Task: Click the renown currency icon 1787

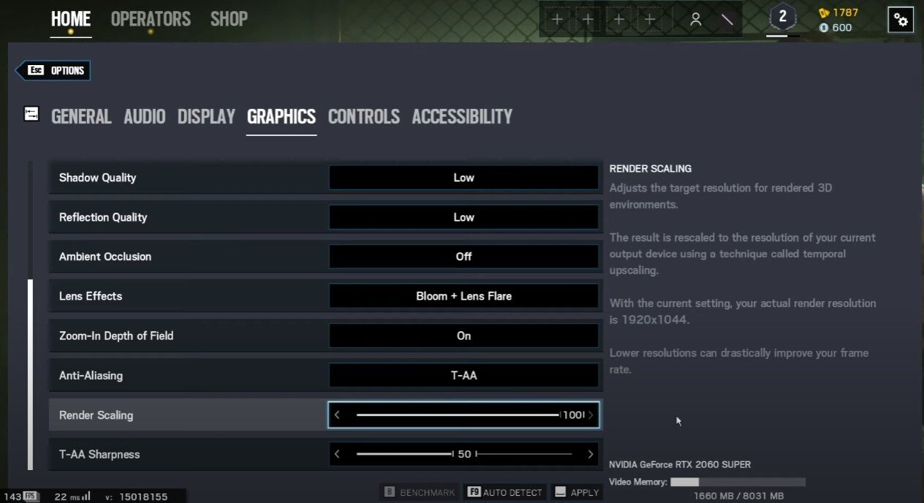Action: tap(825, 12)
